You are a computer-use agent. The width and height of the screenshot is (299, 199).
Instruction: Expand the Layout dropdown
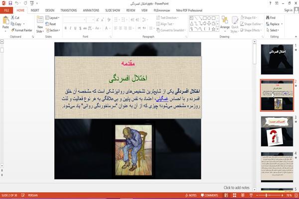[53, 18]
